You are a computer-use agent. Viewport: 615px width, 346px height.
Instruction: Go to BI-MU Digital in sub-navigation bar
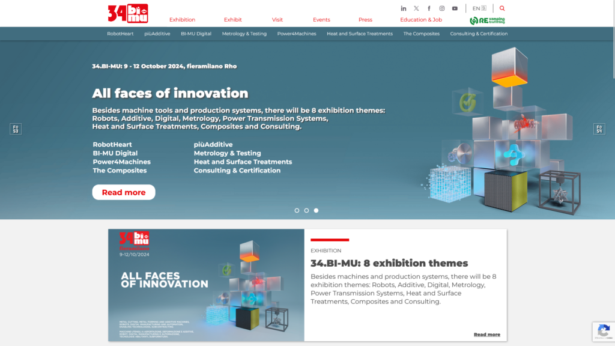pyautogui.click(x=196, y=34)
